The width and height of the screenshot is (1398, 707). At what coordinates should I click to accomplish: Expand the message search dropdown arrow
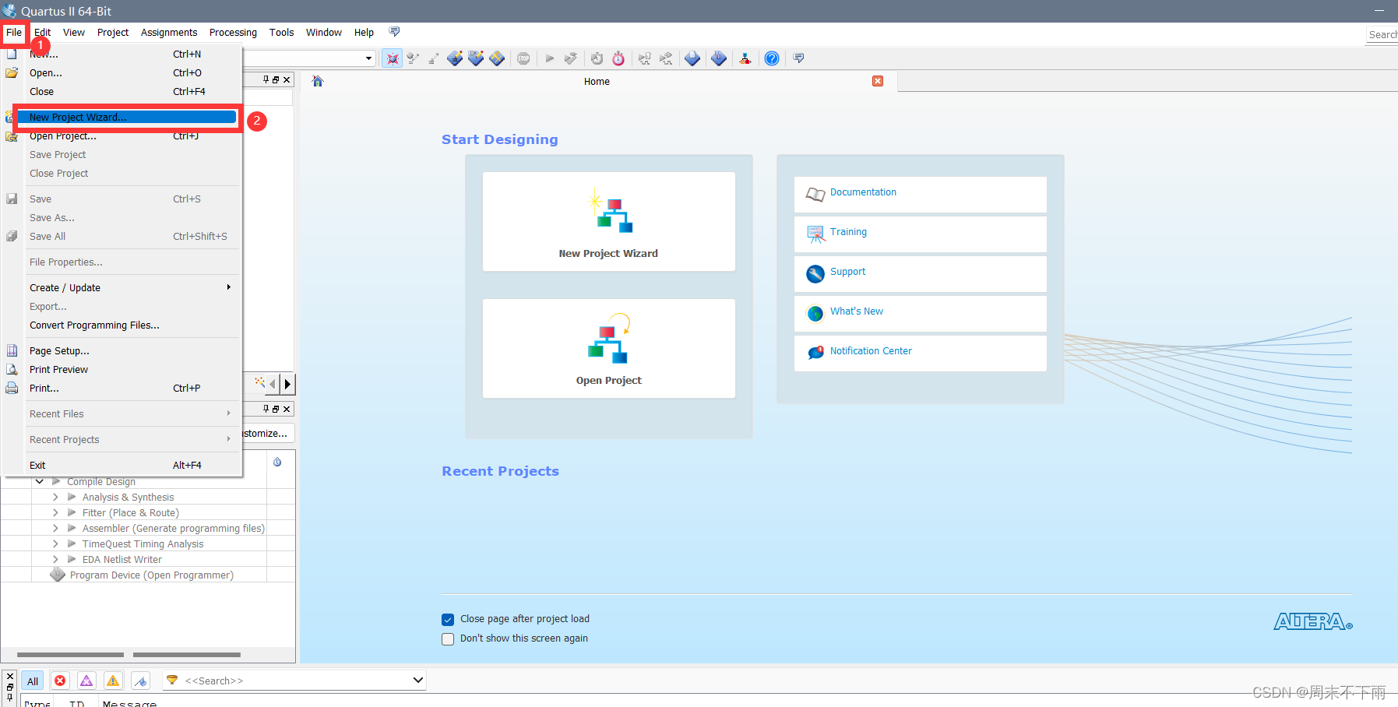418,681
